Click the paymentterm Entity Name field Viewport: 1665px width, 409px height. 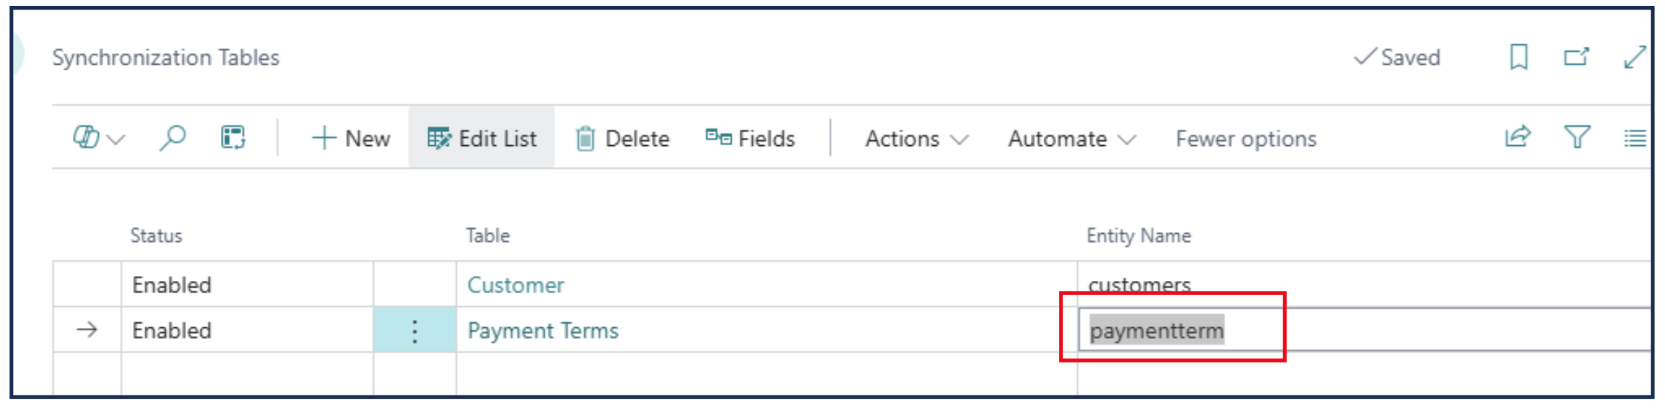tap(1156, 331)
